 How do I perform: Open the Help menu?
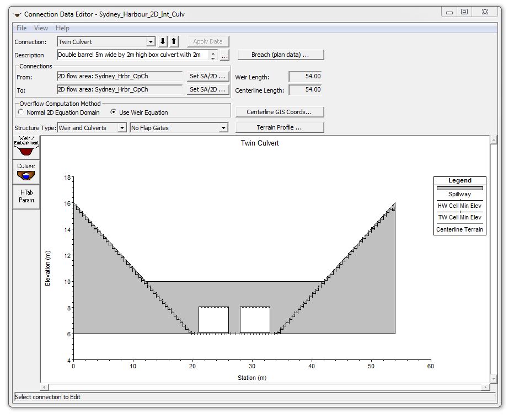62,28
